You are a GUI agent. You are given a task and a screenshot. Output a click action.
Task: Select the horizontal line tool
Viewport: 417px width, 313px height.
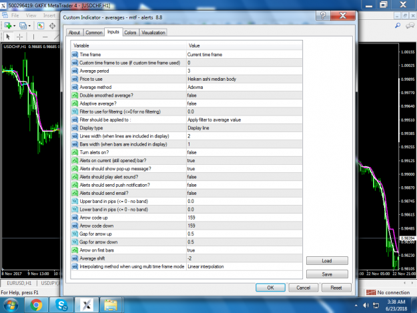click(45, 37)
